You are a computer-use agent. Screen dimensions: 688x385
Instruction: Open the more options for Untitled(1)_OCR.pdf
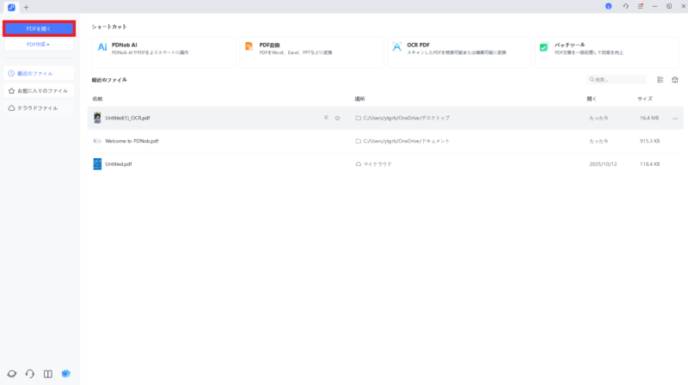675,118
